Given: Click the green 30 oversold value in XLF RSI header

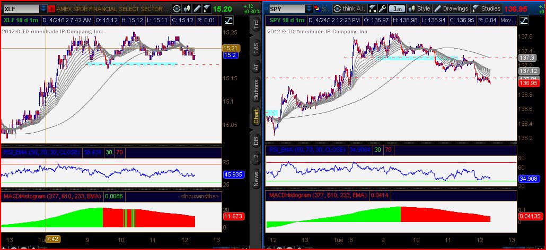Looking at the screenshot, I should pyautogui.click(x=109, y=152).
